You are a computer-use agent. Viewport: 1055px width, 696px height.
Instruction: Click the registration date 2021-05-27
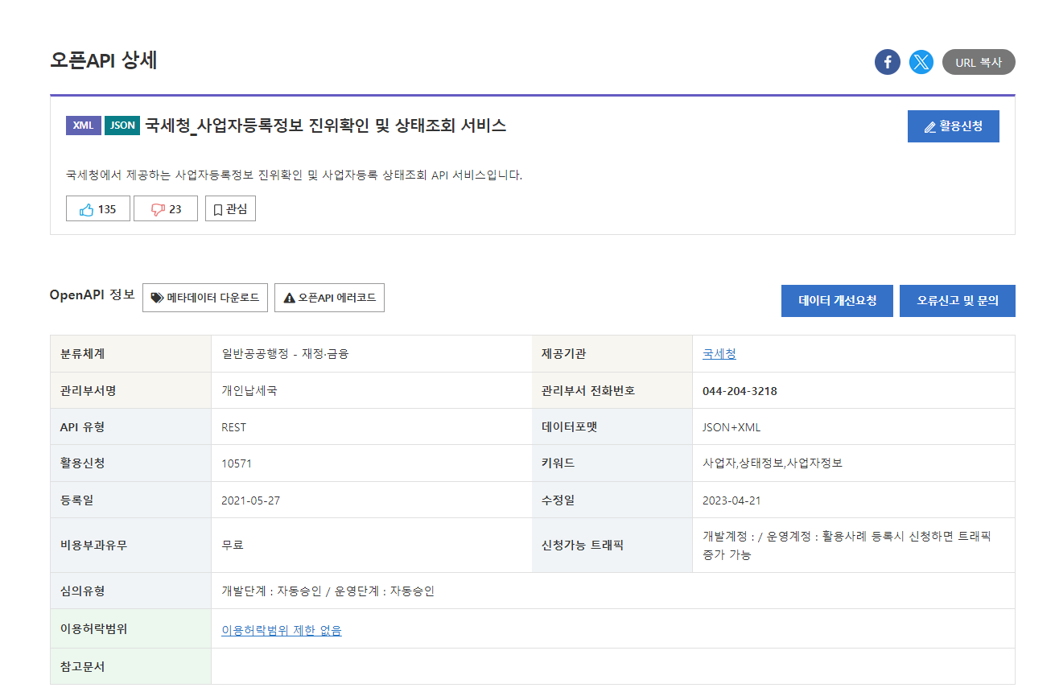click(x=251, y=500)
